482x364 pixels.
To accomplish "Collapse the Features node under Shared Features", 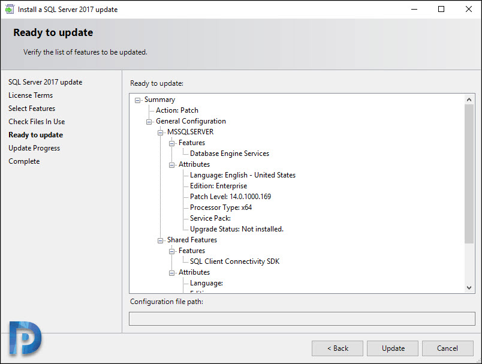I will click(171, 251).
